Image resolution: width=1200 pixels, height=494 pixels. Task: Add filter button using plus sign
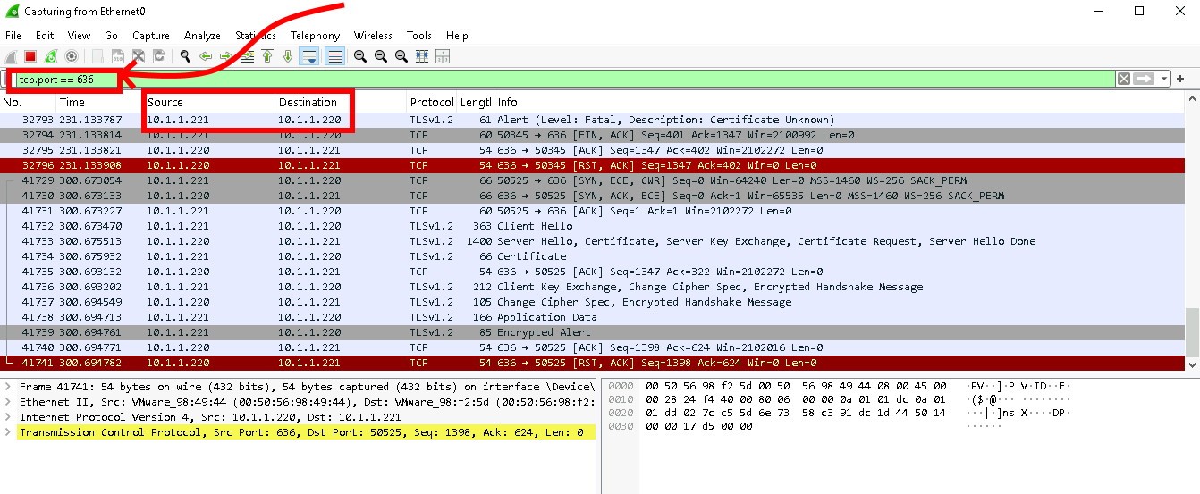coord(1180,79)
